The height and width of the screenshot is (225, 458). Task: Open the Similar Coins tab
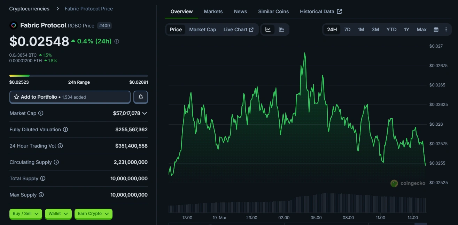pyautogui.click(x=273, y=11)
